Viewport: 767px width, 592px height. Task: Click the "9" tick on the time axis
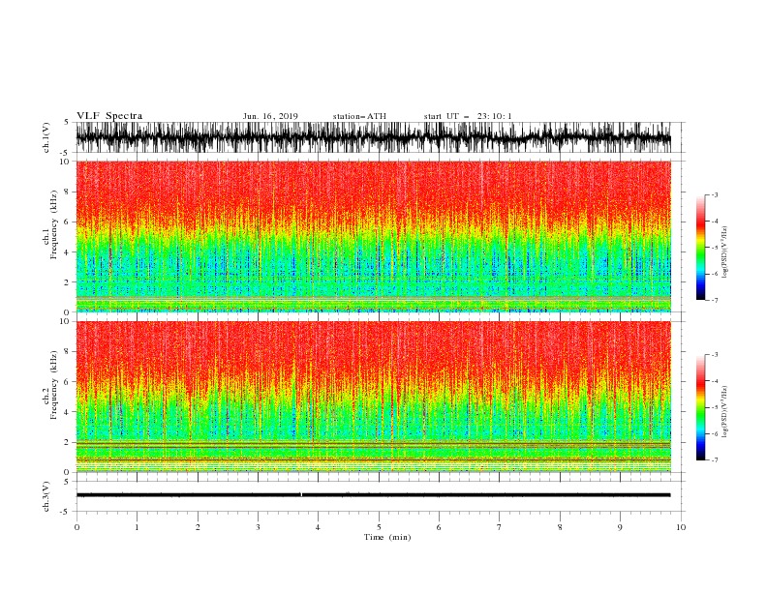pyautogui.click(x=620, y=527)
